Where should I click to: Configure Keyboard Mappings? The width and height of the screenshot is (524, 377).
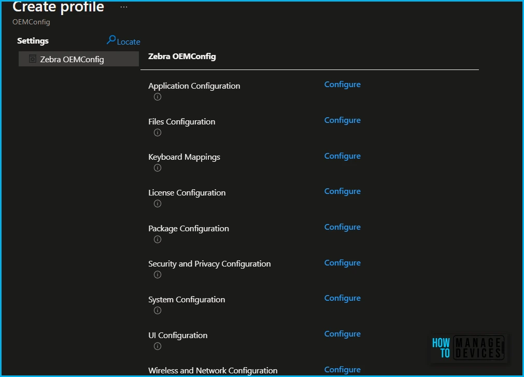pos(342,156)
